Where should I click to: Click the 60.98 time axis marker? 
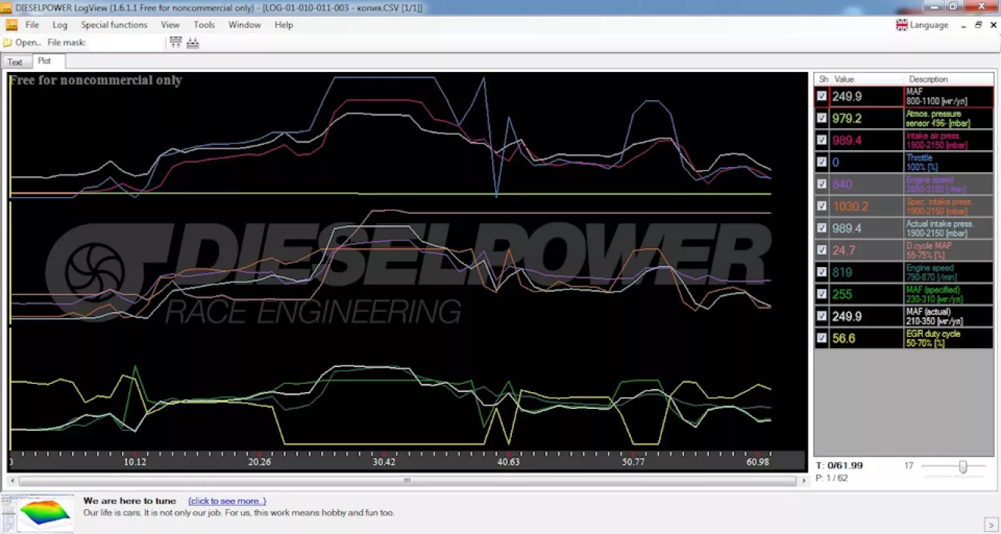pyautogui.click(x=757, y=462)
